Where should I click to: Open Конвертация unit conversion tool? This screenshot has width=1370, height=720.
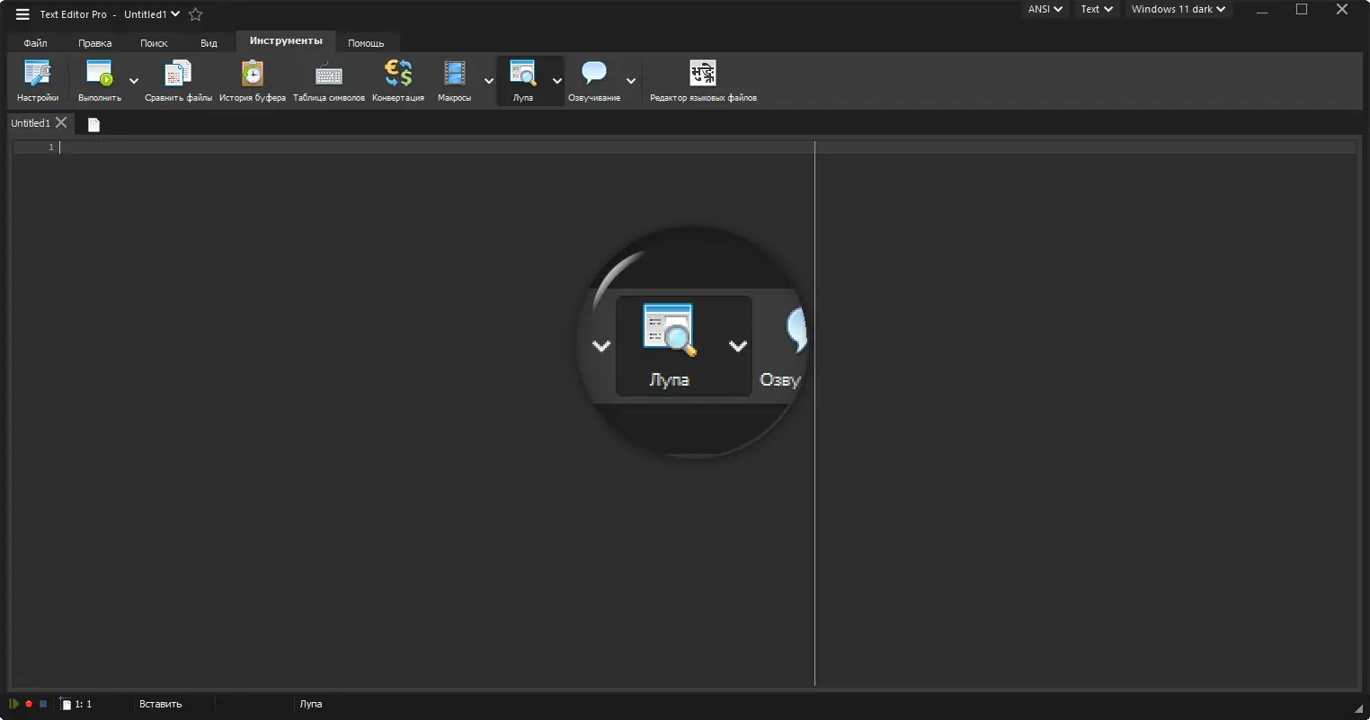click(398, 81)
